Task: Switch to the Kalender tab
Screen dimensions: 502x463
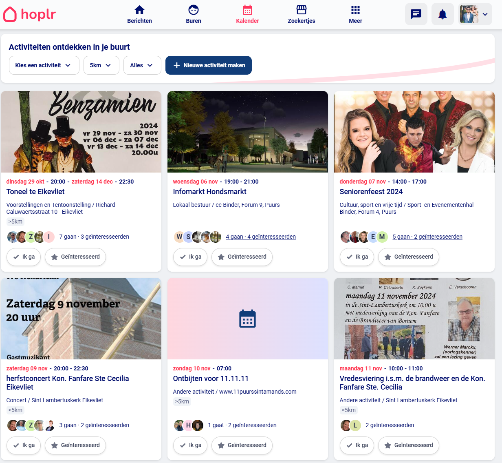Action: point(247,15)
